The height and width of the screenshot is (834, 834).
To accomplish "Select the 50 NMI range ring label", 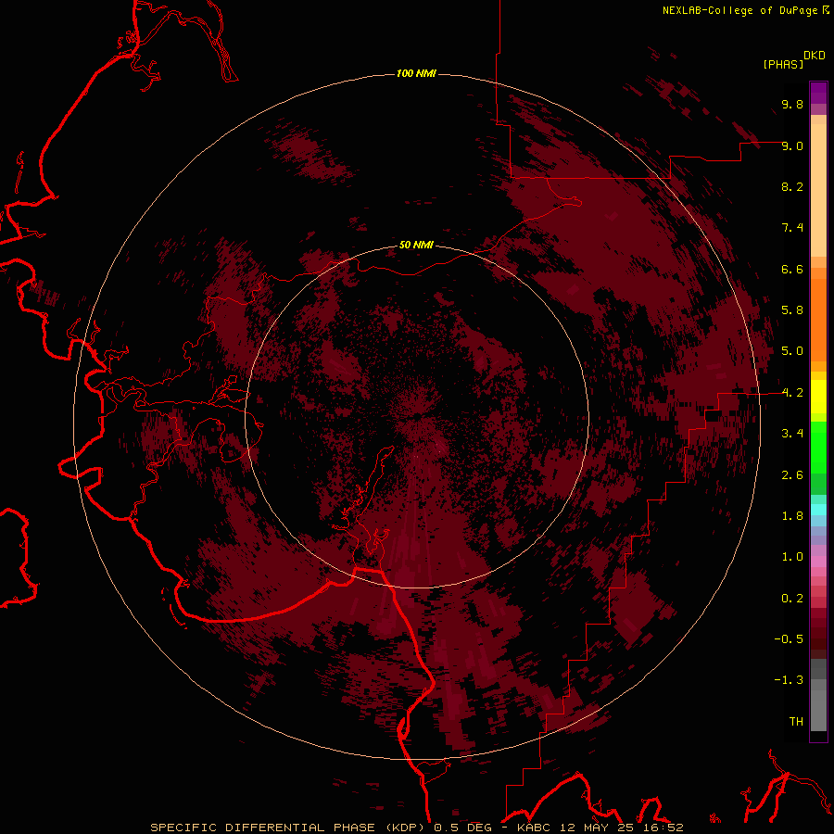I will pyautogui.click(x=416, y=245).
